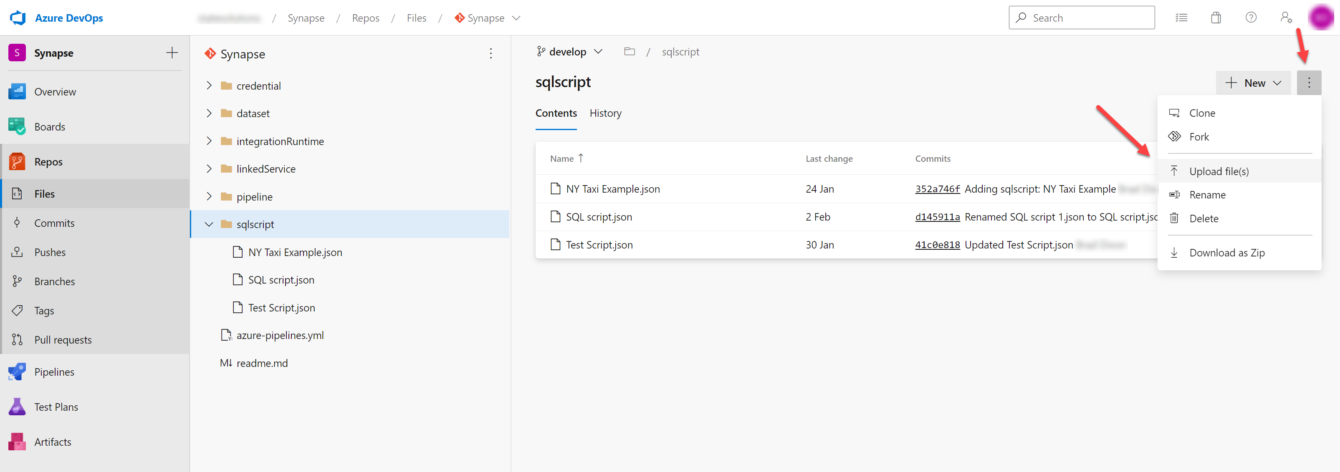Collapse the sqlscript folder
This screenshot has width=1340, height=472.
click(x=209, y=224)
